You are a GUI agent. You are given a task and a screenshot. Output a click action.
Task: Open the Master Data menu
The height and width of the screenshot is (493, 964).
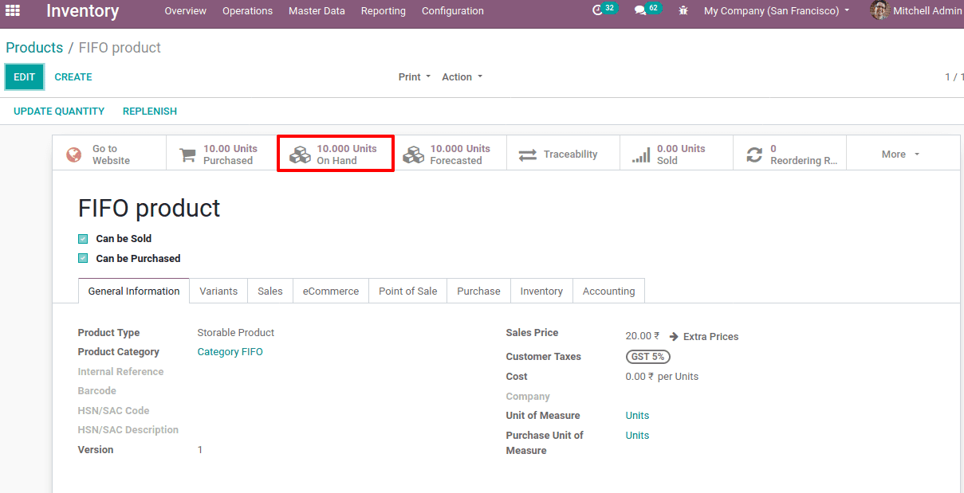point(317,11)
